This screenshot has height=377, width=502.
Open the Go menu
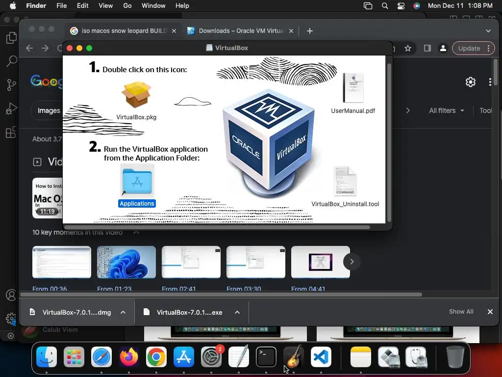pyautogui.click(x=127, y=6)
